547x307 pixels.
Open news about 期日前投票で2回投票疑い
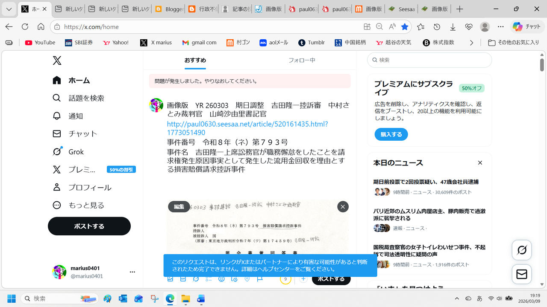(426, 182)
